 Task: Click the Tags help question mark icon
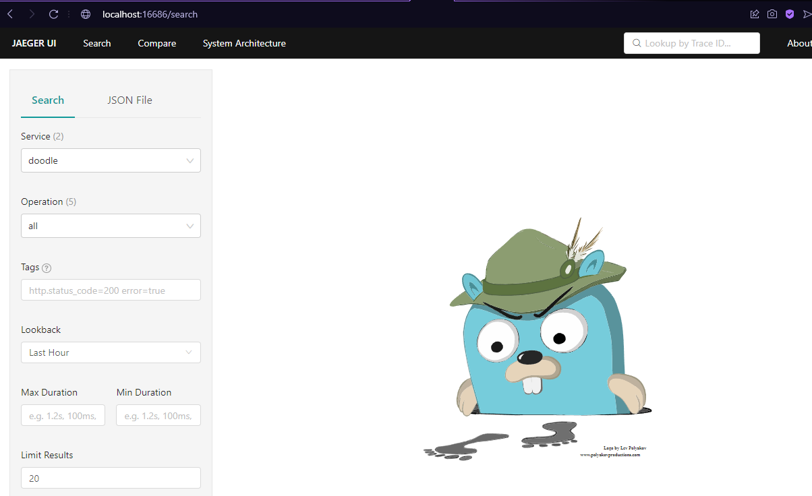[x=47, y=268]
